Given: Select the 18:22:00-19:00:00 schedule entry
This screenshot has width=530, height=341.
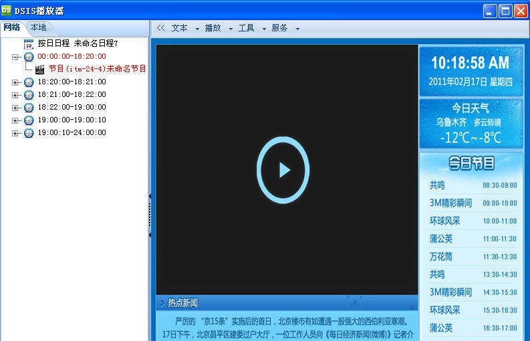Looking at the screenshot, I should 72,107.
